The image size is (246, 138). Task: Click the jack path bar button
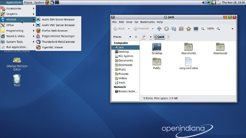(160, 37)
